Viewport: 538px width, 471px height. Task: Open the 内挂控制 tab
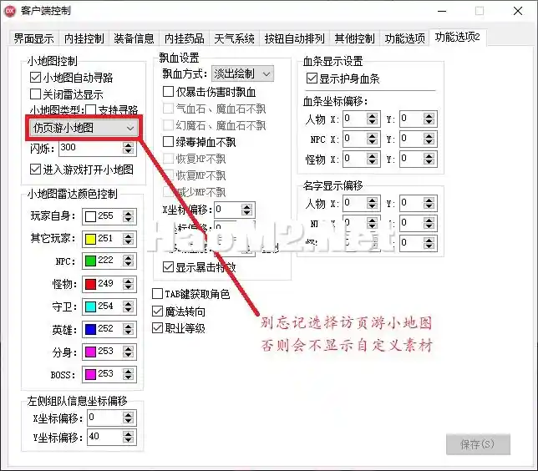[84, 38]
